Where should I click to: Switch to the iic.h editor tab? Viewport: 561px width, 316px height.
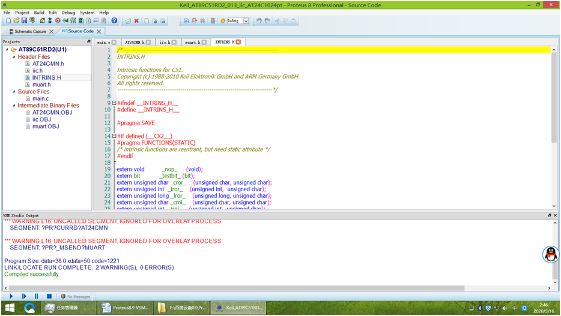165,42
